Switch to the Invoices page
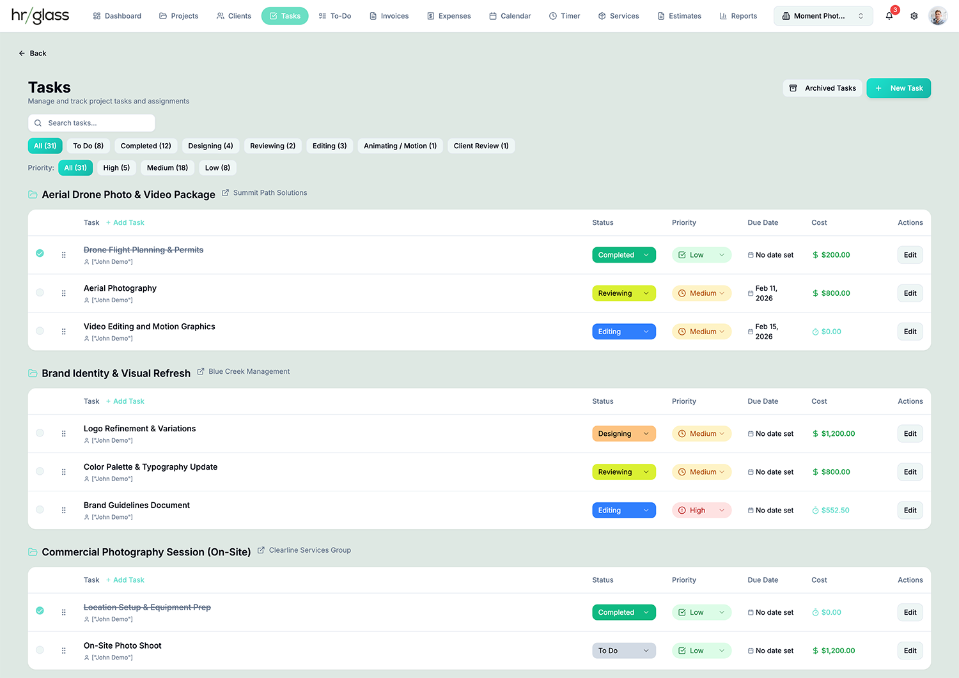The height and width of the screenshot is (678, 959). pos(389,16)
